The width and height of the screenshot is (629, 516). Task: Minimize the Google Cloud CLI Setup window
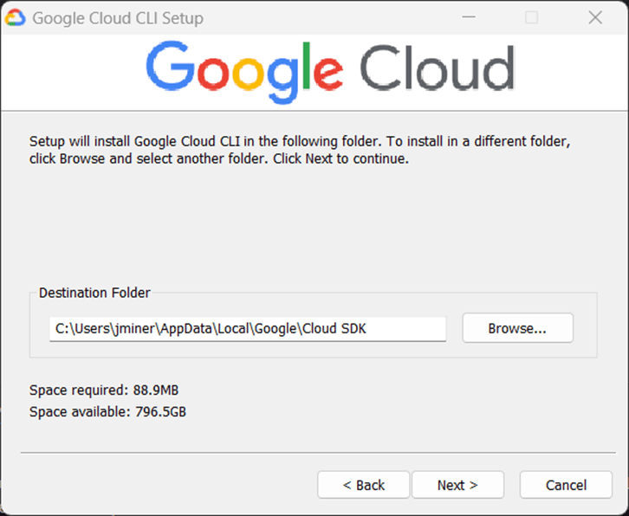click(x=469, y=17)
